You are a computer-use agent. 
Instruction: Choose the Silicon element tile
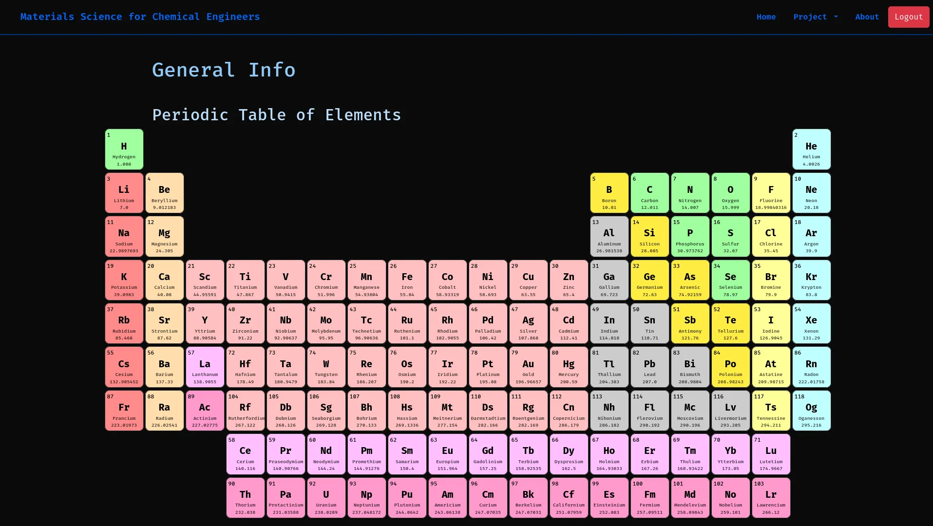(x=649, y=236)
